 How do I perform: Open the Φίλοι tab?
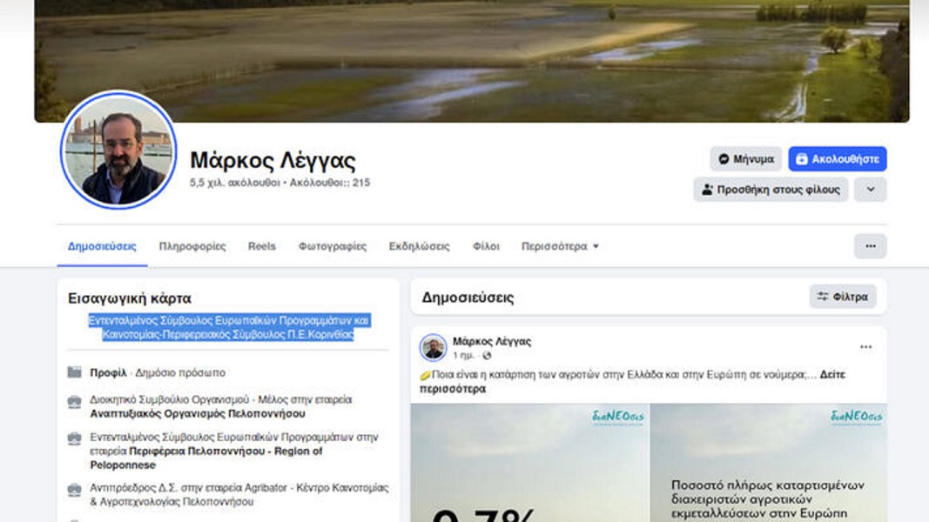click(486, 246)
